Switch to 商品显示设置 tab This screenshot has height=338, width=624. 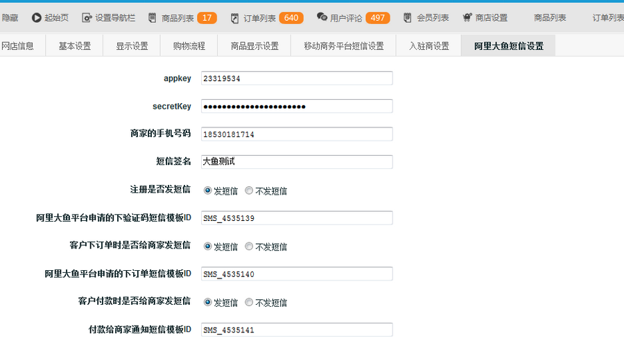pos(254,46)
